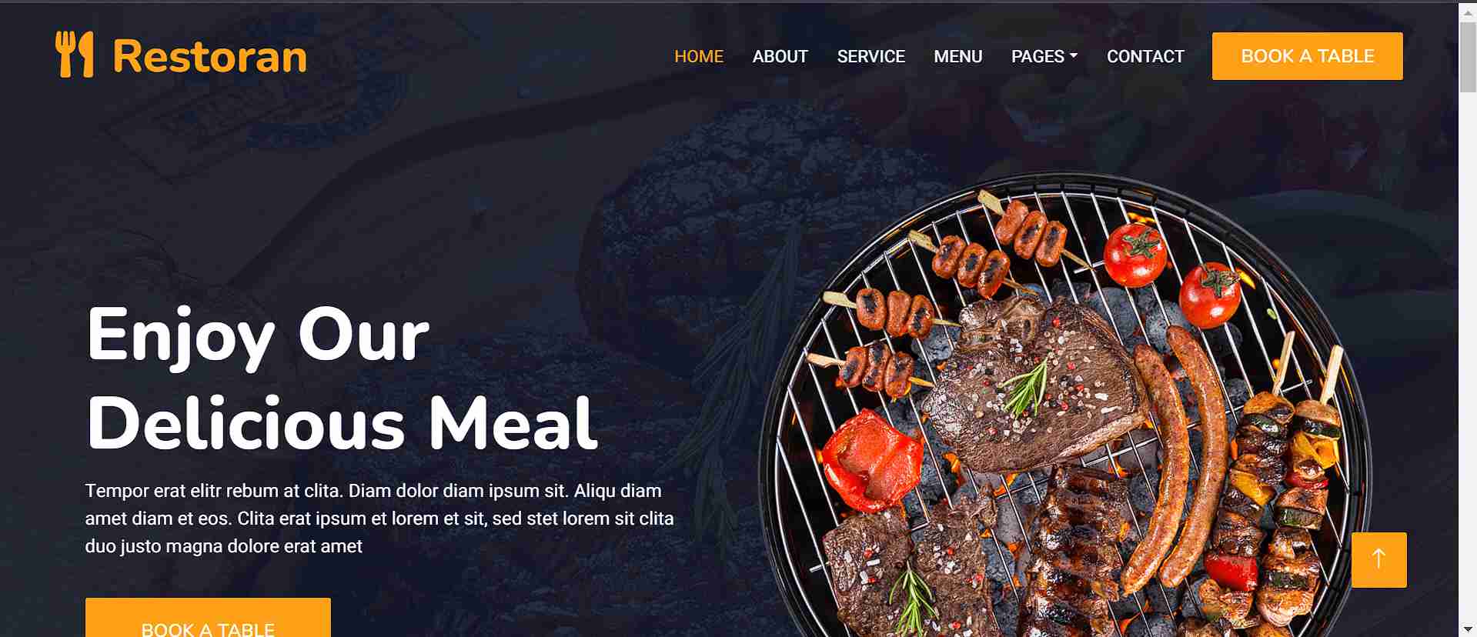
Task: Open the SERVICE nav link
Action: [870, 56]
